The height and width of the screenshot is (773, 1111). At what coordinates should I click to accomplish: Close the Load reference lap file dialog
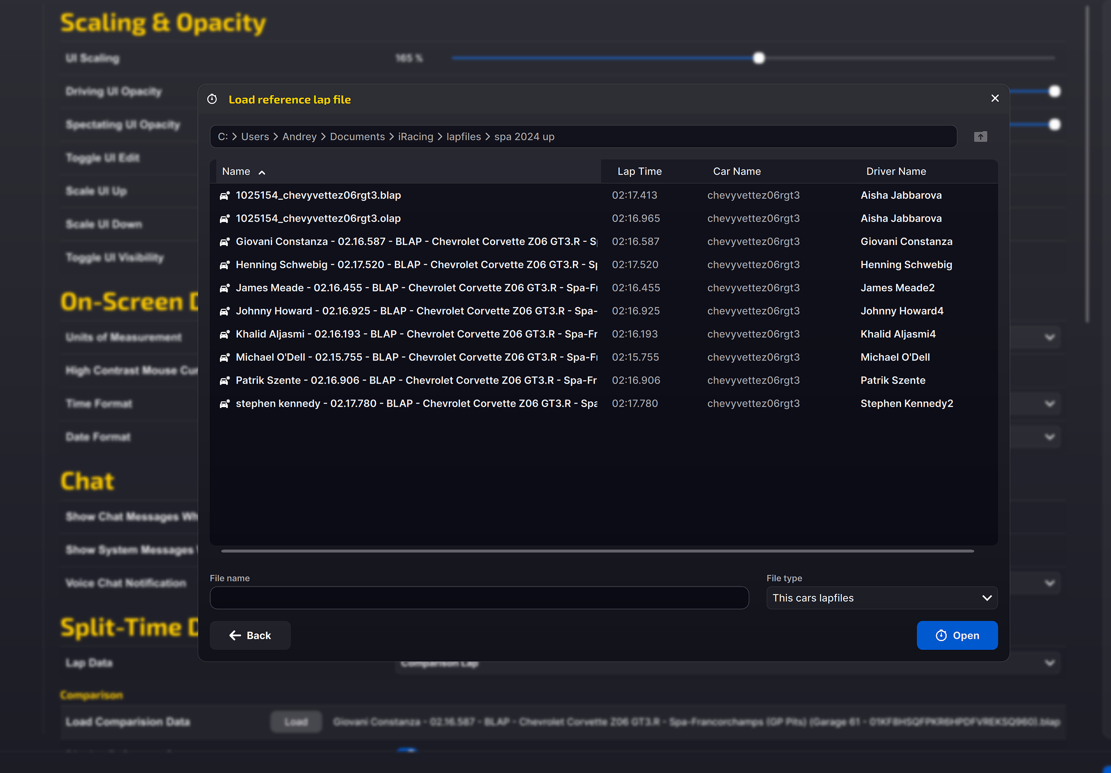click(995, 99)
